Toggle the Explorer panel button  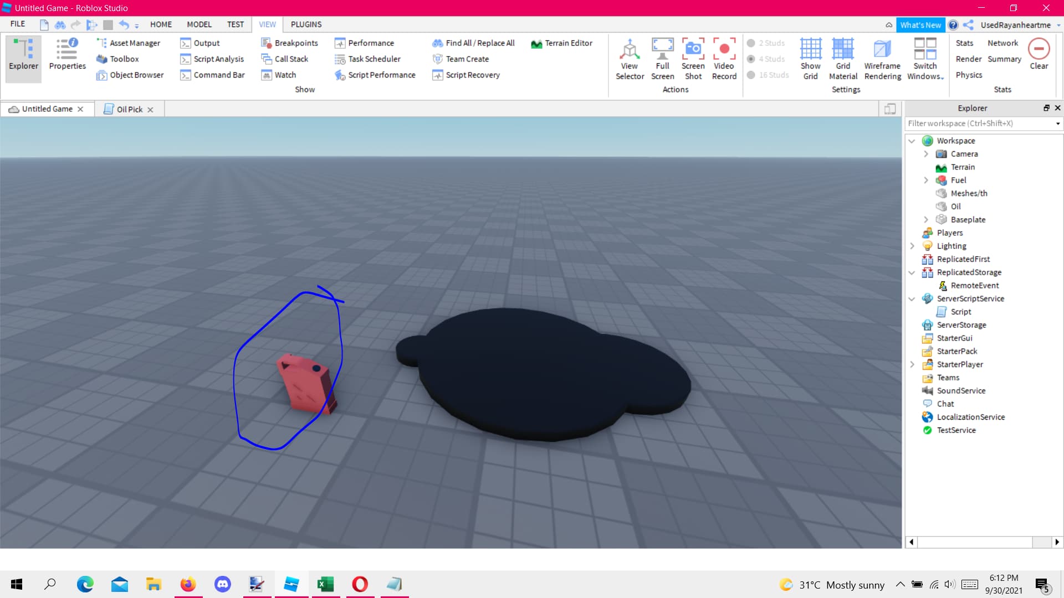[x=23, y=59]
